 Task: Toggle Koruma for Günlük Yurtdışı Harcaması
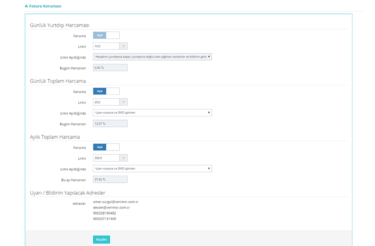pos(106,35)
